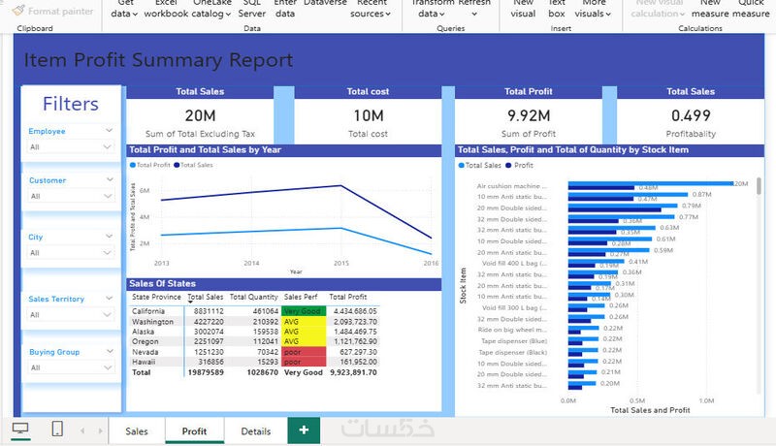Viewport: 776px width, 446px height.
Task: Collapse the Customer slicer header chevron
Action: 110,179
